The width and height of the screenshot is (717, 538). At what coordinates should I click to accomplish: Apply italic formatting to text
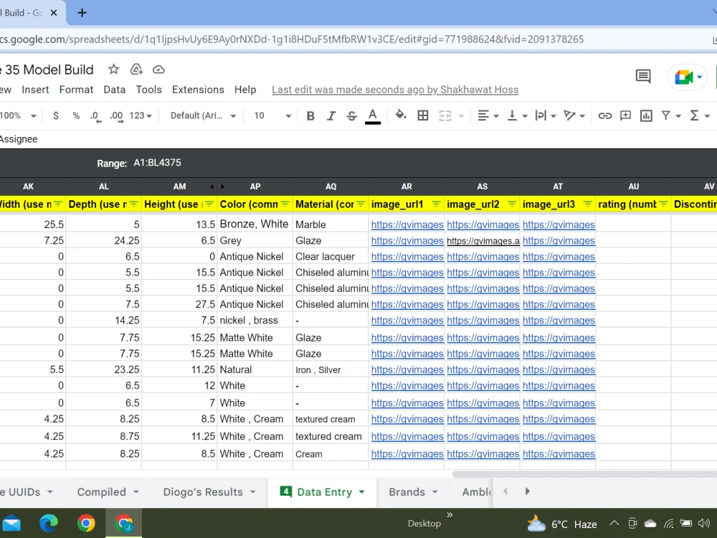pos(331,115)
